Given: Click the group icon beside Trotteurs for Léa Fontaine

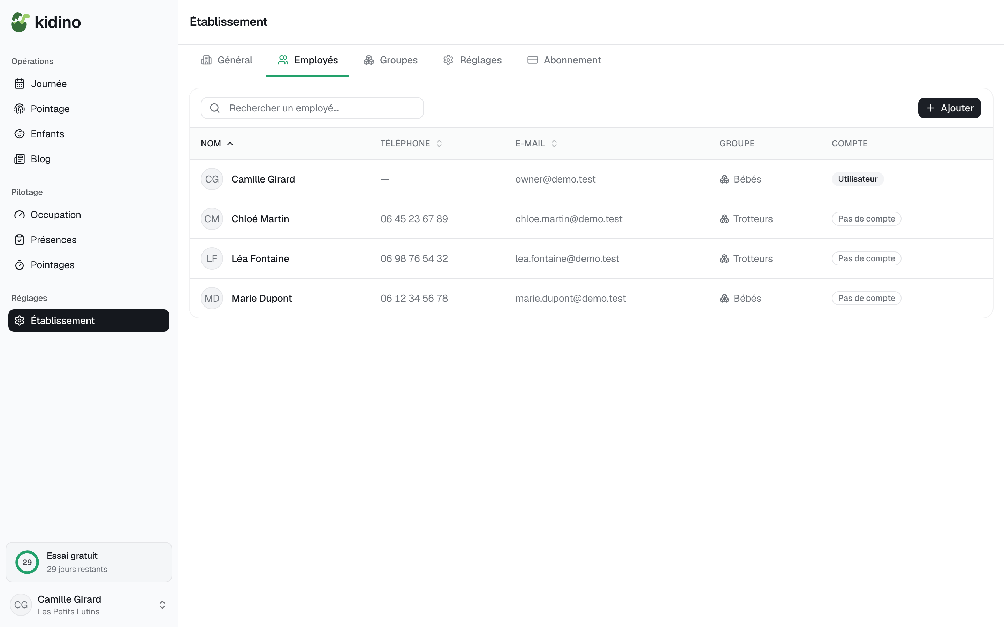Looking at the screenshot, I should (724, 259).
